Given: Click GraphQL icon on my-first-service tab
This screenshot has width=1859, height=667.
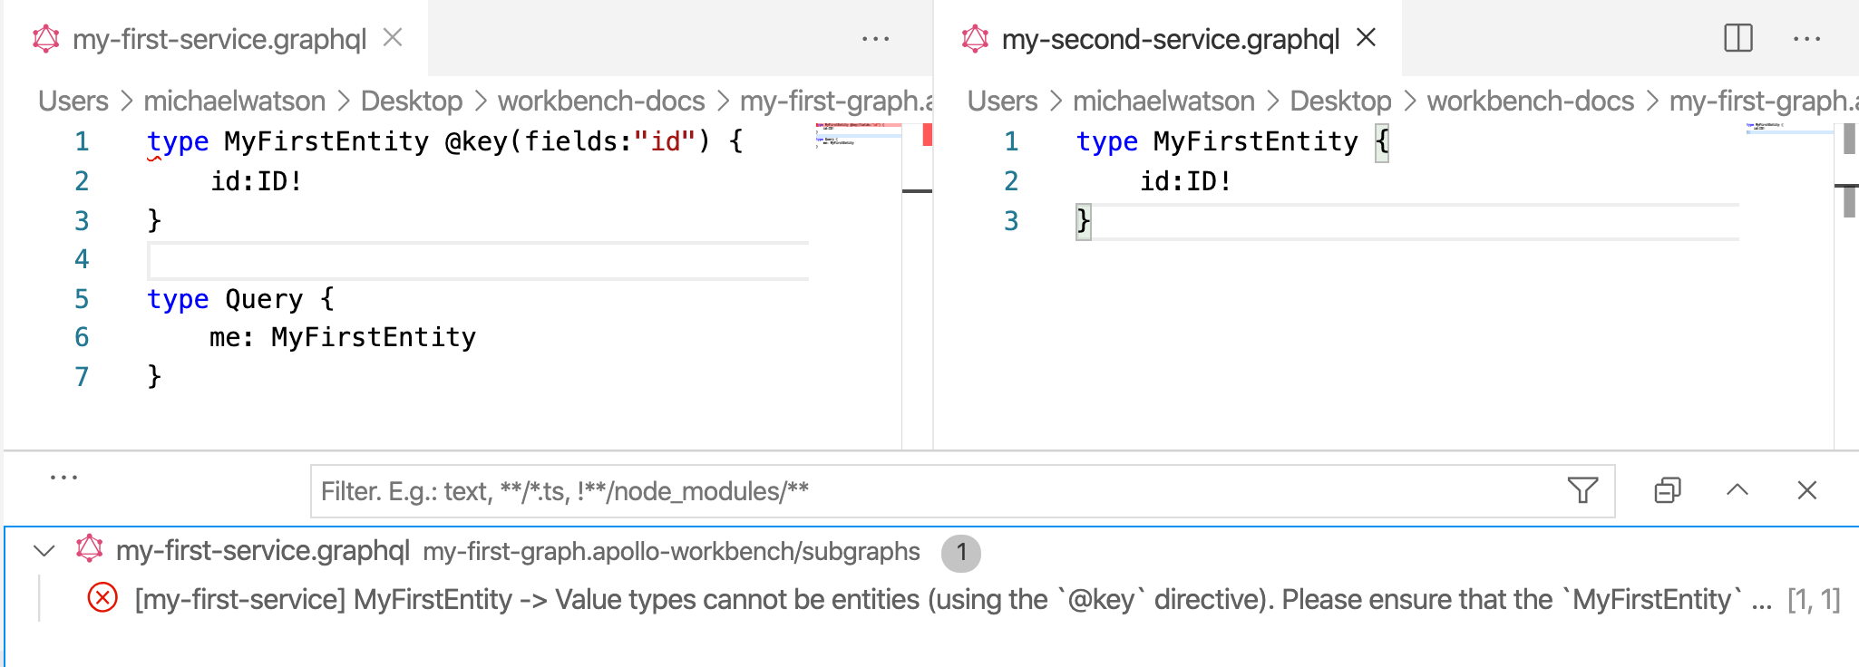Looking at the screenshot, I should pyautogui.click(x=46, y=39).
